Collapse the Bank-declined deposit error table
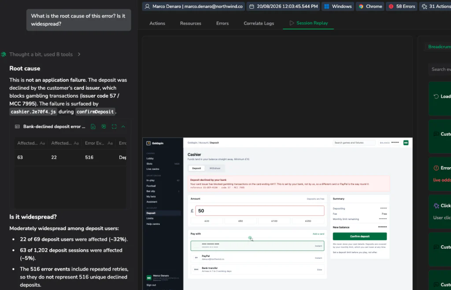Screen dimensions: 451x290 tap(123, 126)
